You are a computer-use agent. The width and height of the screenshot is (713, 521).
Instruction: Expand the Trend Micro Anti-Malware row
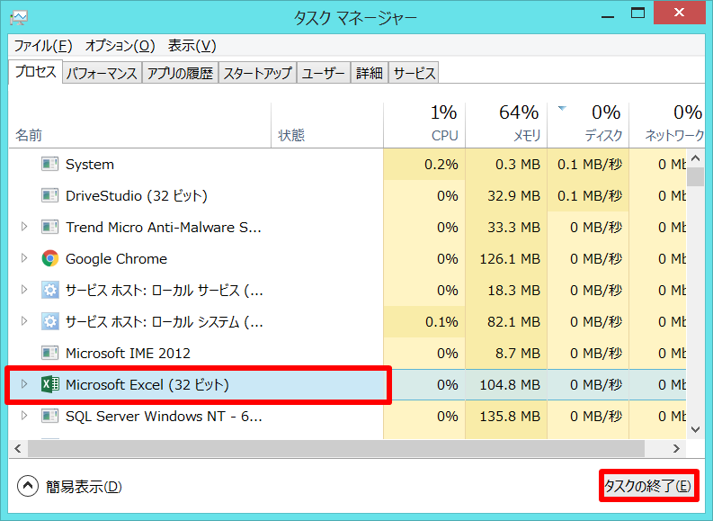pos(24,227)
